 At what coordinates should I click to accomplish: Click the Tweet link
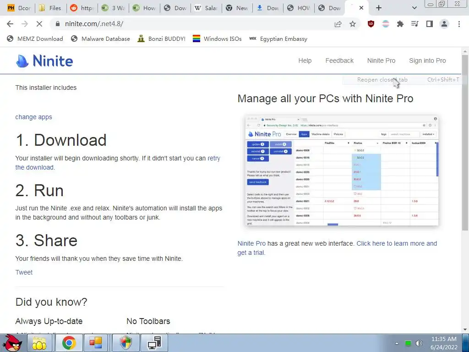point(24,272)
